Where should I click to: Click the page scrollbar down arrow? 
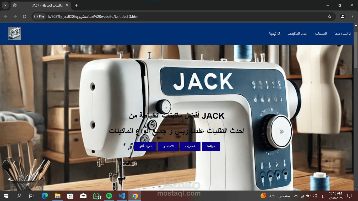356,188
